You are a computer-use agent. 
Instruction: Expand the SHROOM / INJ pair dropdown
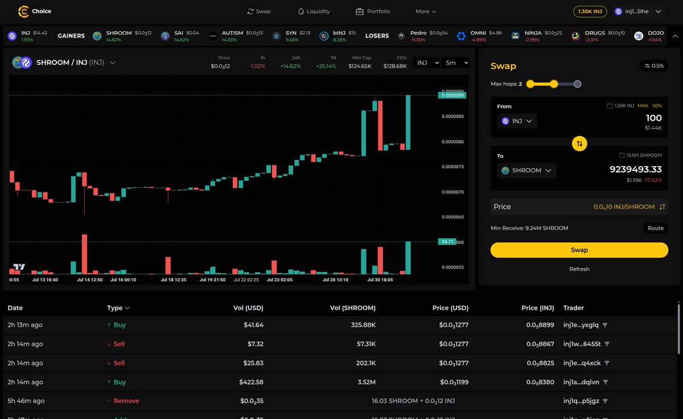click(112, 63)
